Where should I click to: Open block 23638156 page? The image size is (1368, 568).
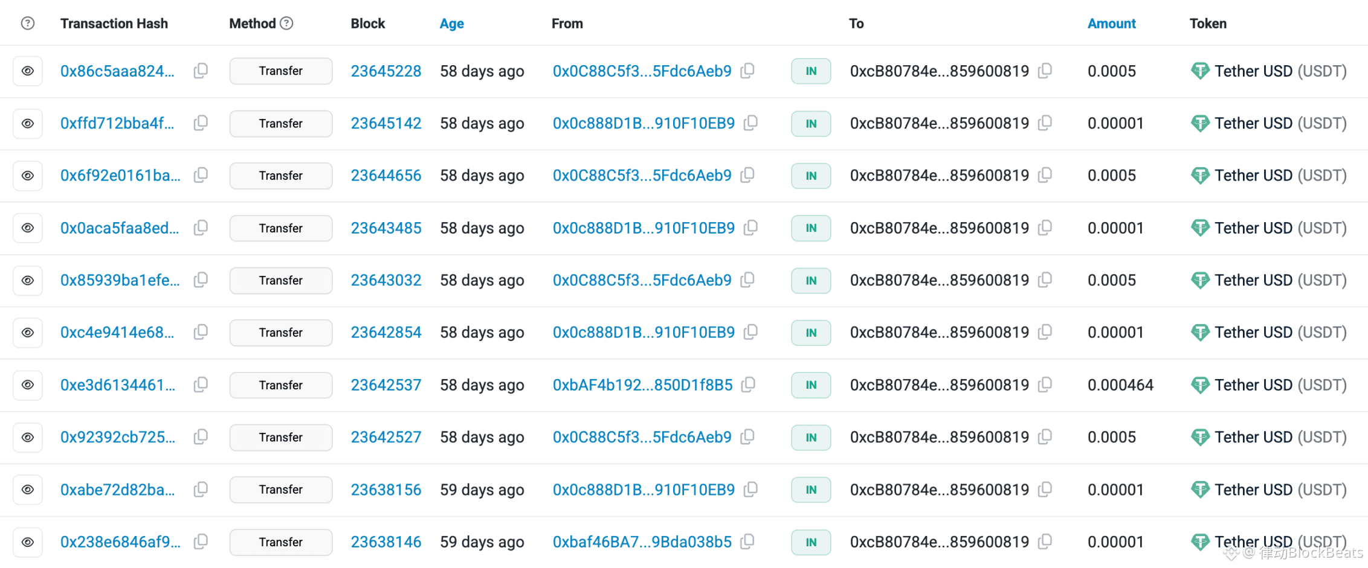pyautogui.click(x=386, y=490)
